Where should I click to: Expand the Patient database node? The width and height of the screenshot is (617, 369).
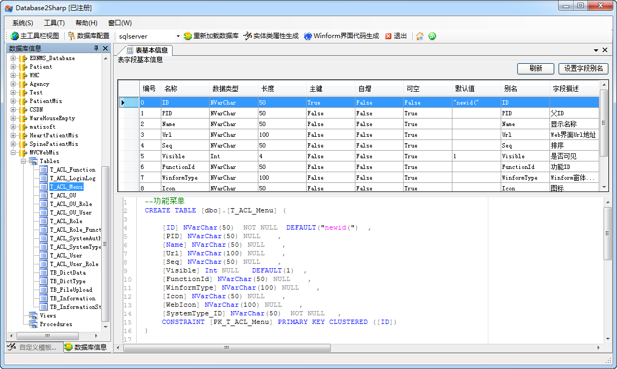click(13, 67)
